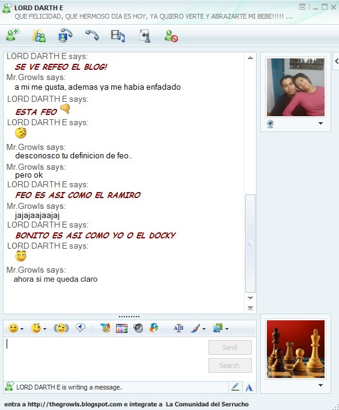Call contact with the phone icon
Screen dimensions: 339x410
(x=92, y=36)
